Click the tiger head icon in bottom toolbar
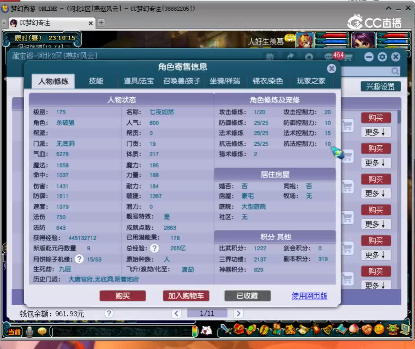This screenshot has height=349, width=415. (x=290, y=330)
